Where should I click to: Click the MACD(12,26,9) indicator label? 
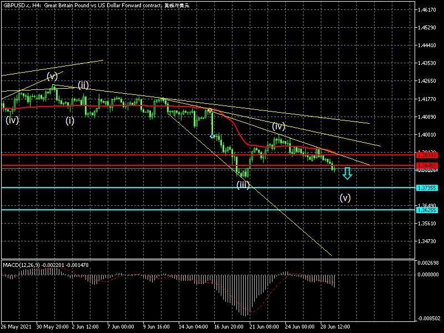pyautogui.click(x=21, y=265)
